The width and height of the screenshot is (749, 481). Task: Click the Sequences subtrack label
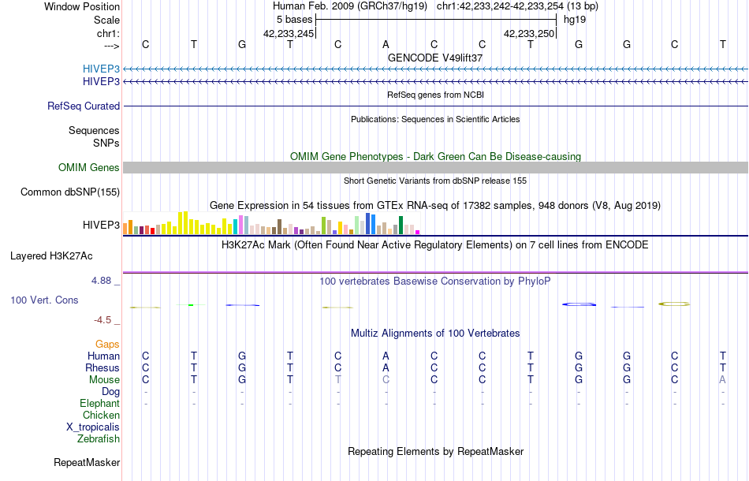pos(94,130)
